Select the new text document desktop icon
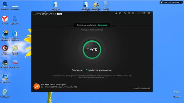Image resolution: width=184 pixels, height=103 pixels. (106, 6)
